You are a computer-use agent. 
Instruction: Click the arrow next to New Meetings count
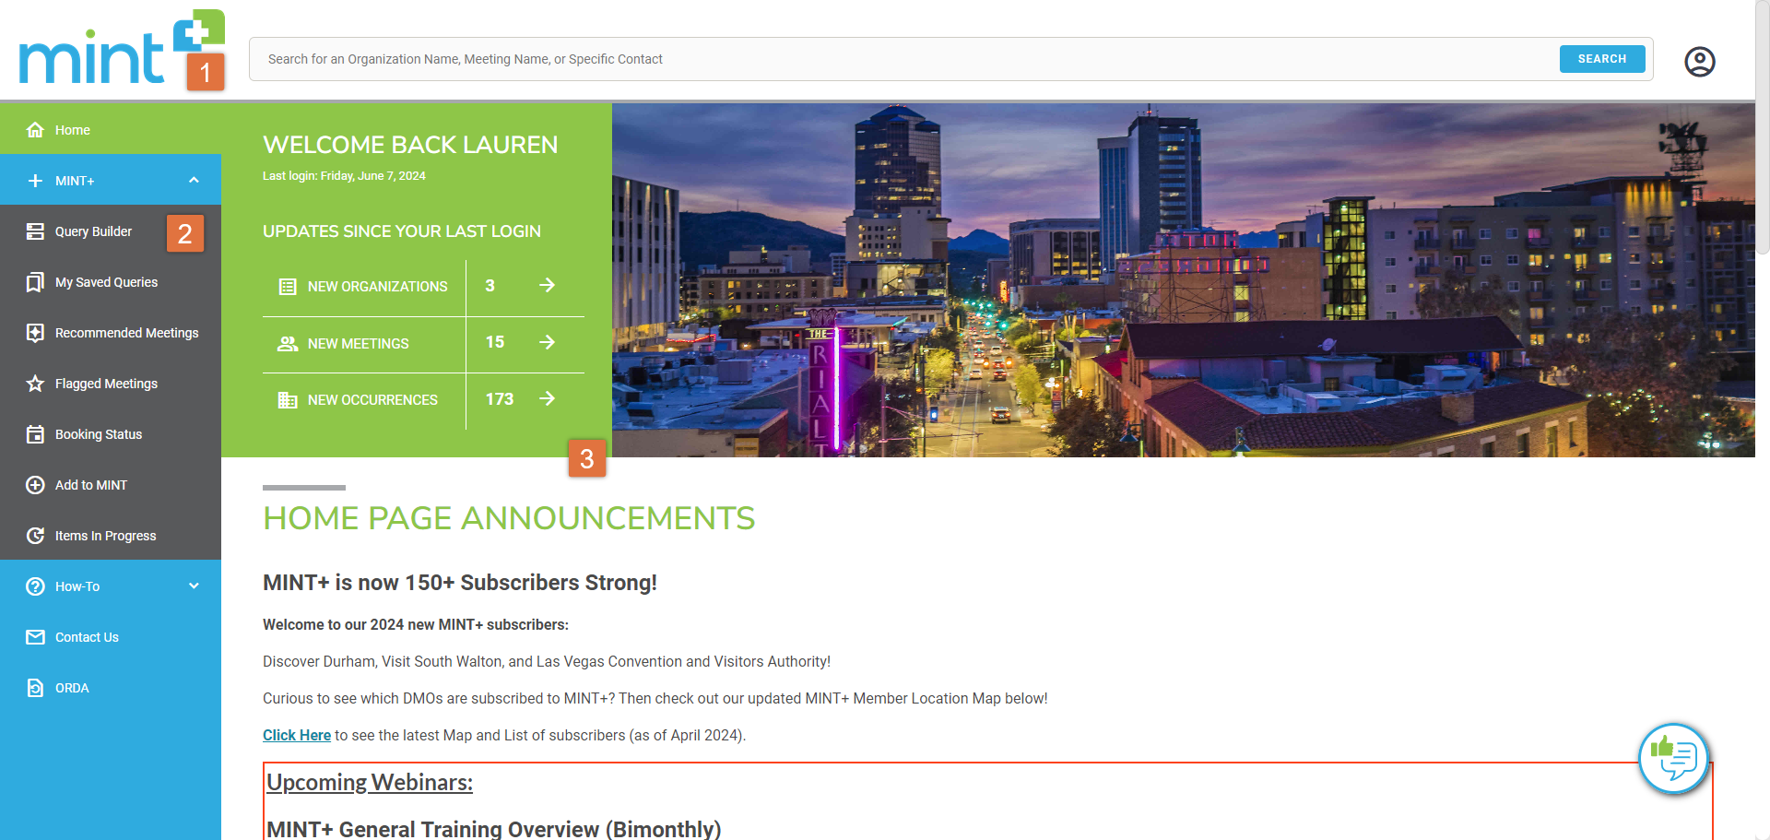tap(547, 342)
